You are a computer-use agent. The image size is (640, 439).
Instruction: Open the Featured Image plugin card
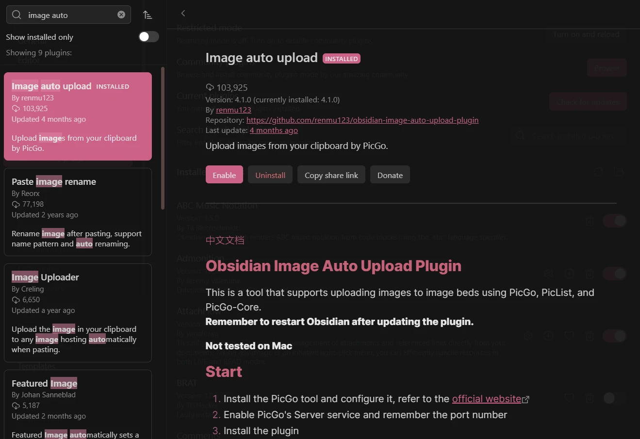click(x=78, y=405)
